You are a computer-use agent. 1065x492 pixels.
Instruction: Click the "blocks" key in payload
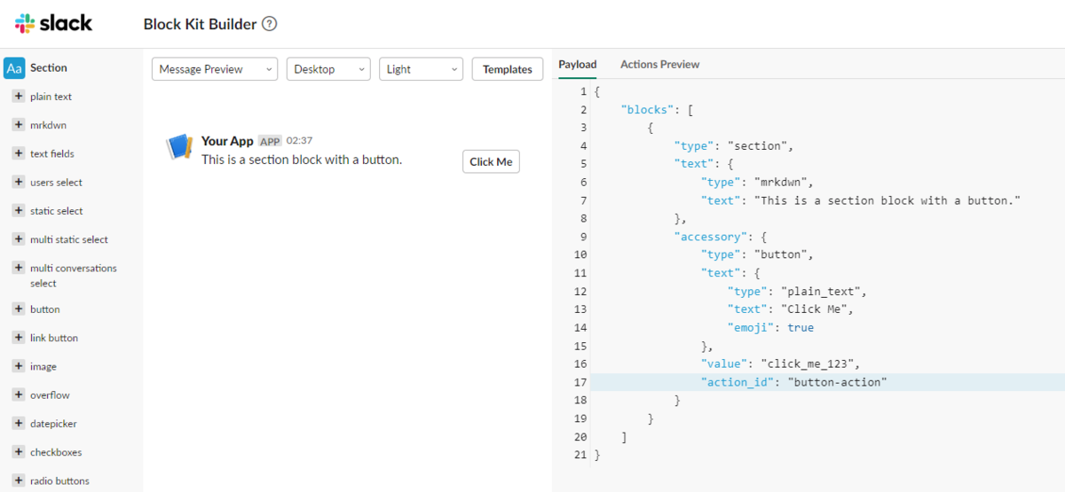pyautogui.click(x=647, y=110)
